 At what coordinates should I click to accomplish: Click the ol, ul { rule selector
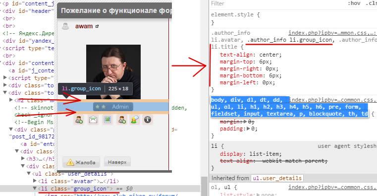pos(224,188)
